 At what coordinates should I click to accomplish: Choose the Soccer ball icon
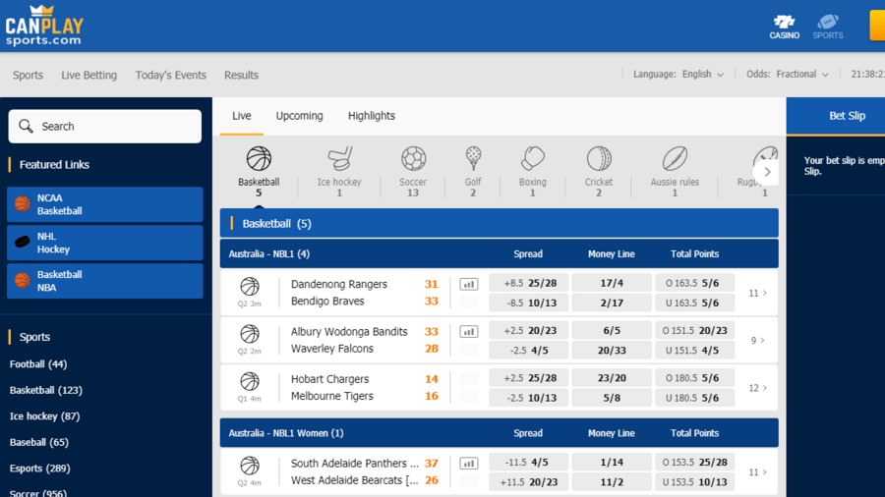point(413,159)
